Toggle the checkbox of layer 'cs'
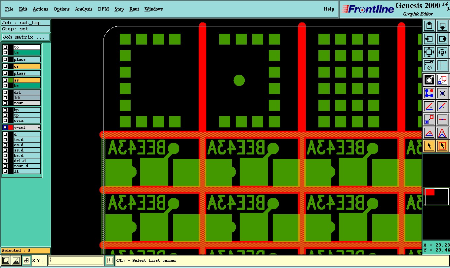The width and height of the screenshot is (450, 268). (x=5, y=66)
